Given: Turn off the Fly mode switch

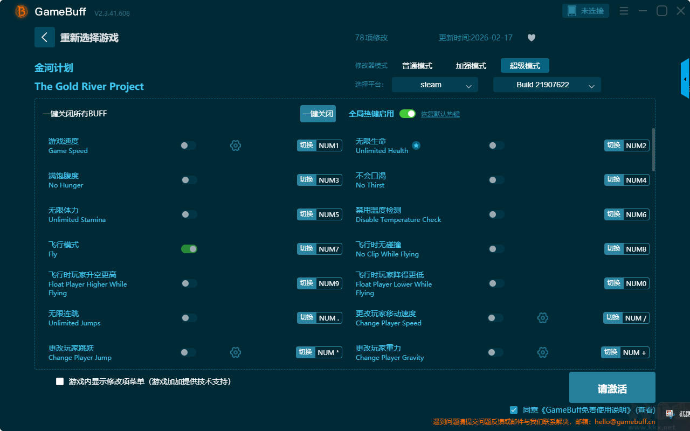Looking at the screenshot, I should click(189, 249).
